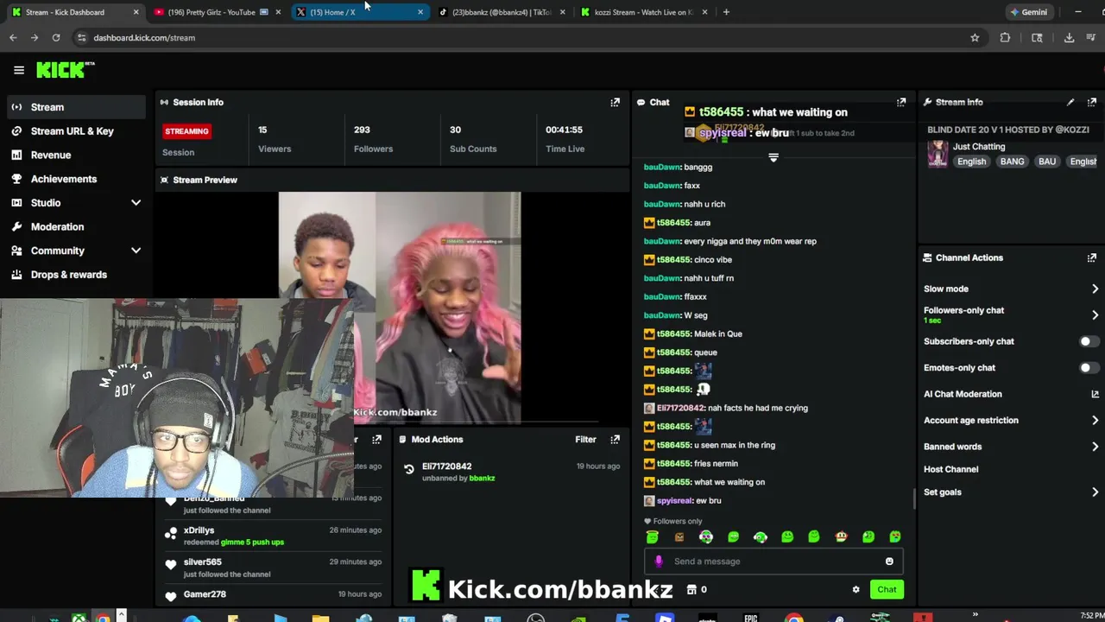This screenshot has height=622, width=1105.
Task: Switch to kozzi Stream Kick tab
Action: 644,12
